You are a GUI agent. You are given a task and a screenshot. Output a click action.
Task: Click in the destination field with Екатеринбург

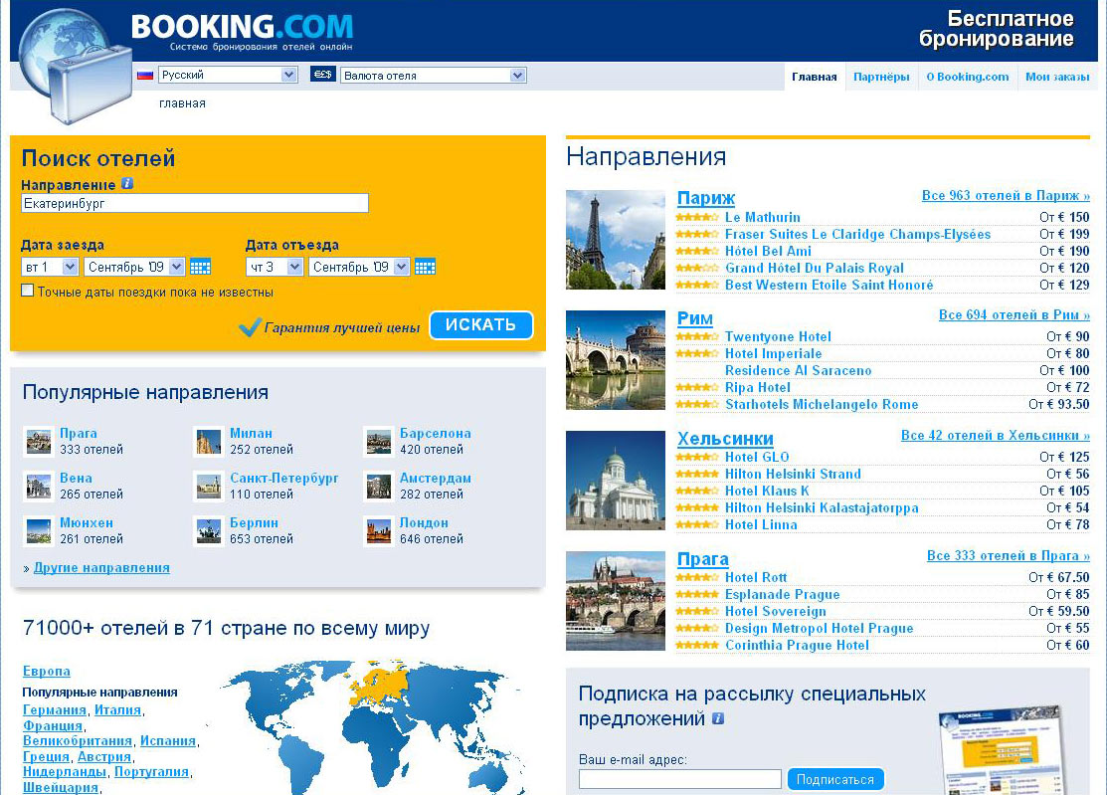click(195, 203)
